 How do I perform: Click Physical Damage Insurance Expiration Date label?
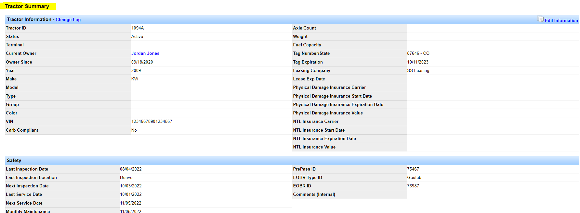[x=338, y=105]
